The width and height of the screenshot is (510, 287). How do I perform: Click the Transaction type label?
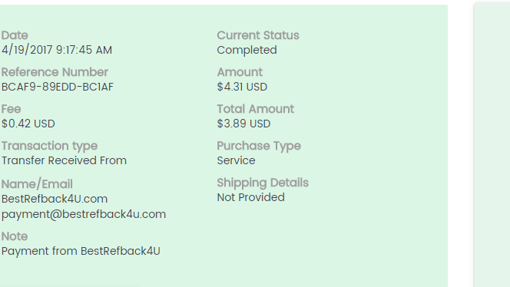pyautogui.click(x=49, y=146)
